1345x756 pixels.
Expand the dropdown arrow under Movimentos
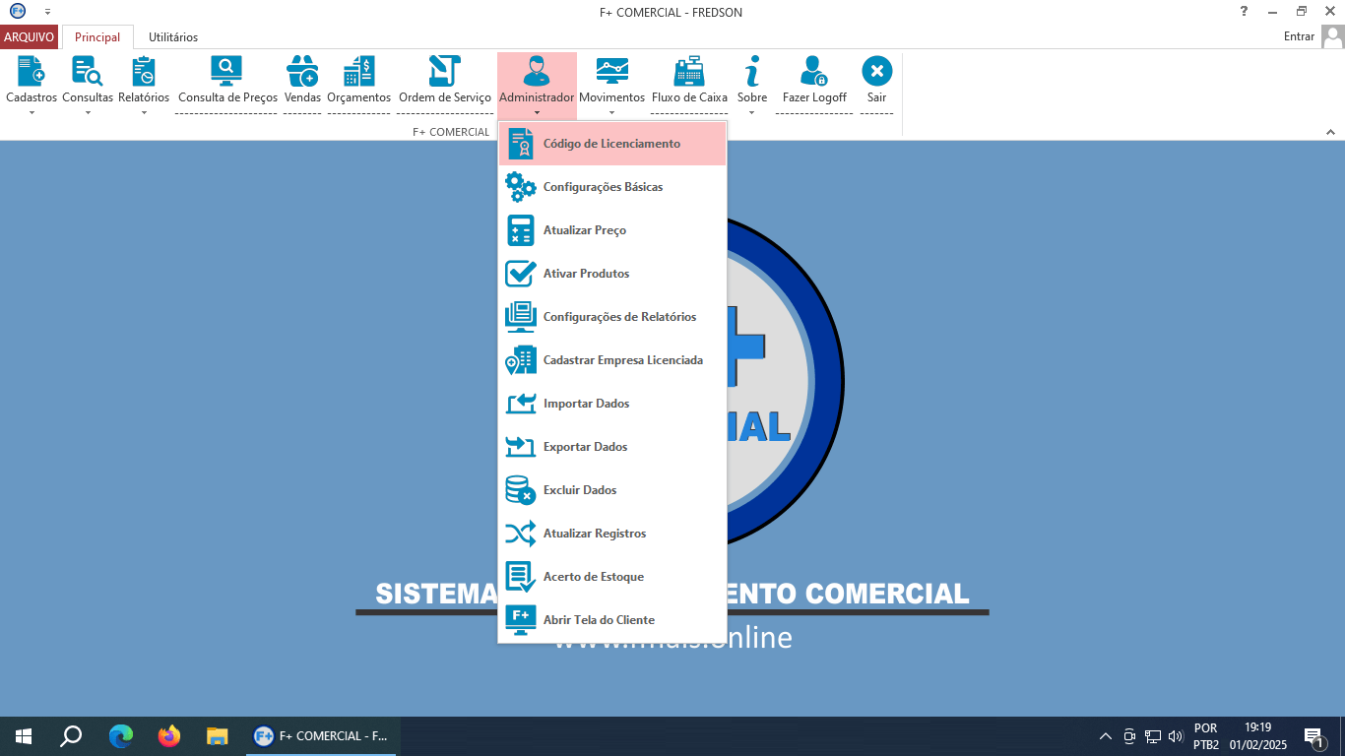coord(611,114)
